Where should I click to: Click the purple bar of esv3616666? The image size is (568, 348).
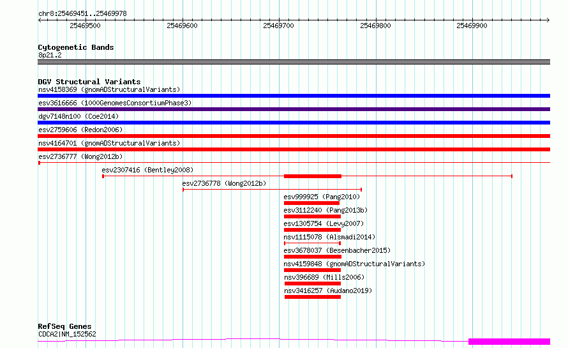click(x=294, y=109)
